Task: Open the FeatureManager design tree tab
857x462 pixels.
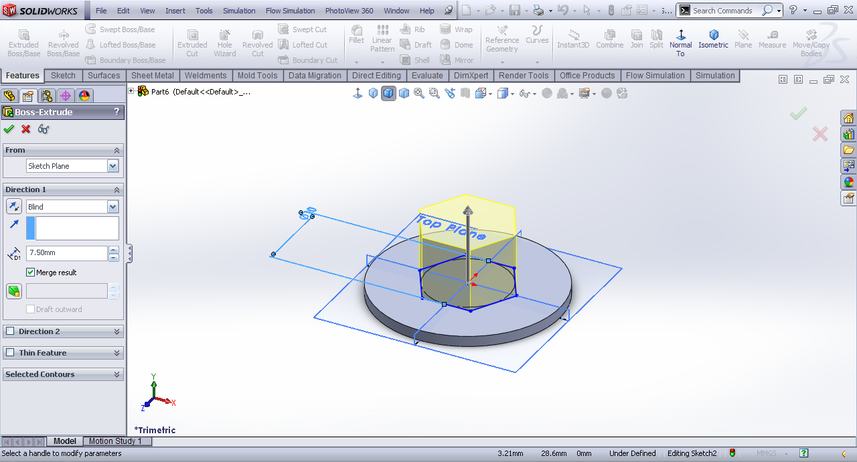Action: coord(9,96)
